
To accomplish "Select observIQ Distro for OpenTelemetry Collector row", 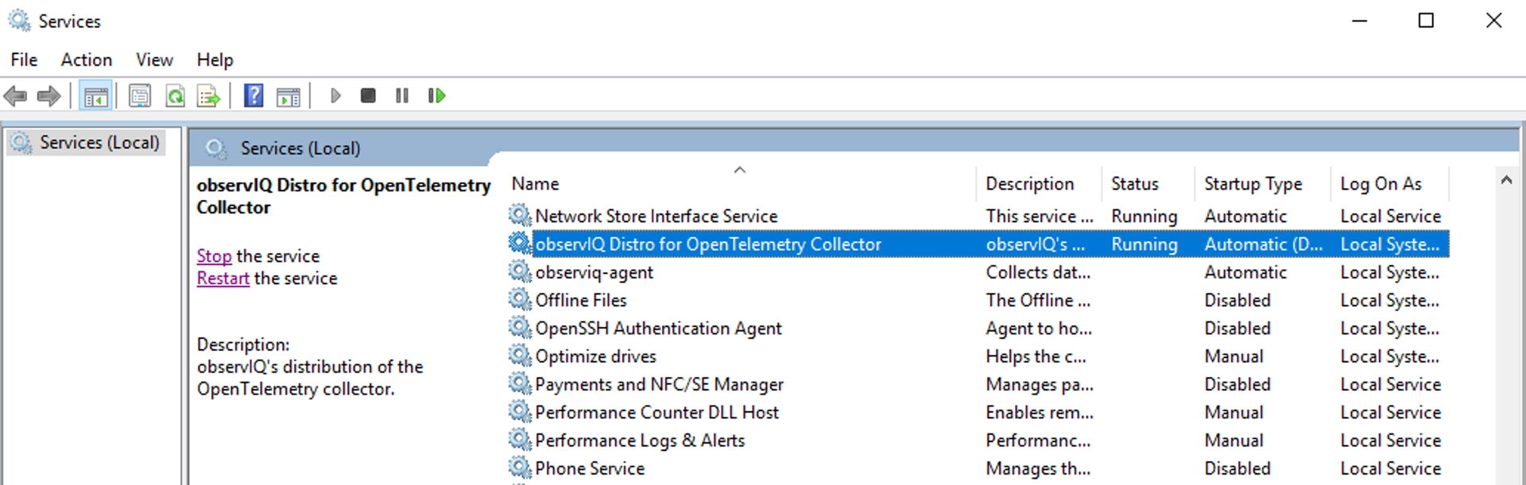I will pyautogui.click(x=978, y=244).
